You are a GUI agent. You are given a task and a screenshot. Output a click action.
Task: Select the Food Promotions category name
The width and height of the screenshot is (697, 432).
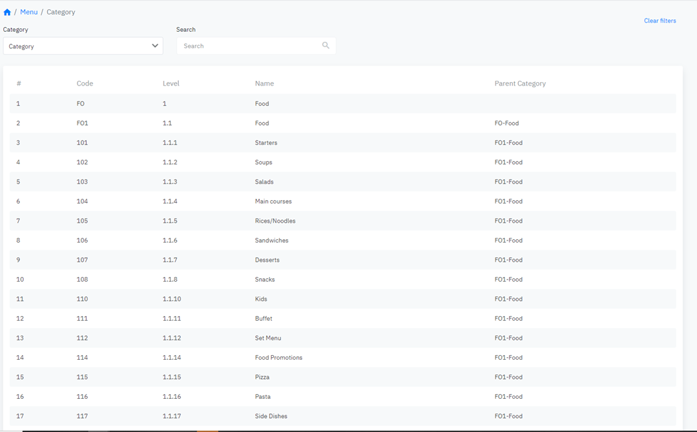(x=278, y=358)
